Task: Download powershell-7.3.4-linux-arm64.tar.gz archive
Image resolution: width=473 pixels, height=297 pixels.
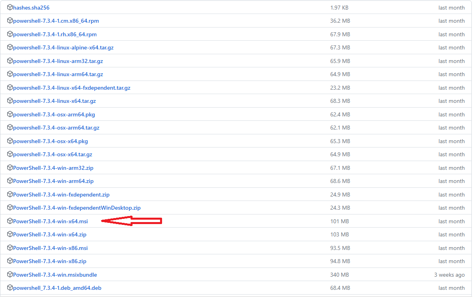Action: pos(58,74)
